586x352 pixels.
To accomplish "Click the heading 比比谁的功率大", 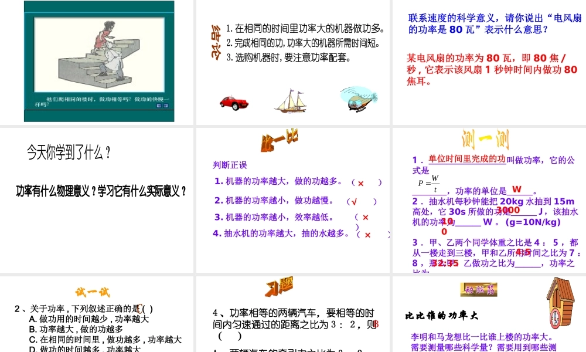I will tap(441, 316).
